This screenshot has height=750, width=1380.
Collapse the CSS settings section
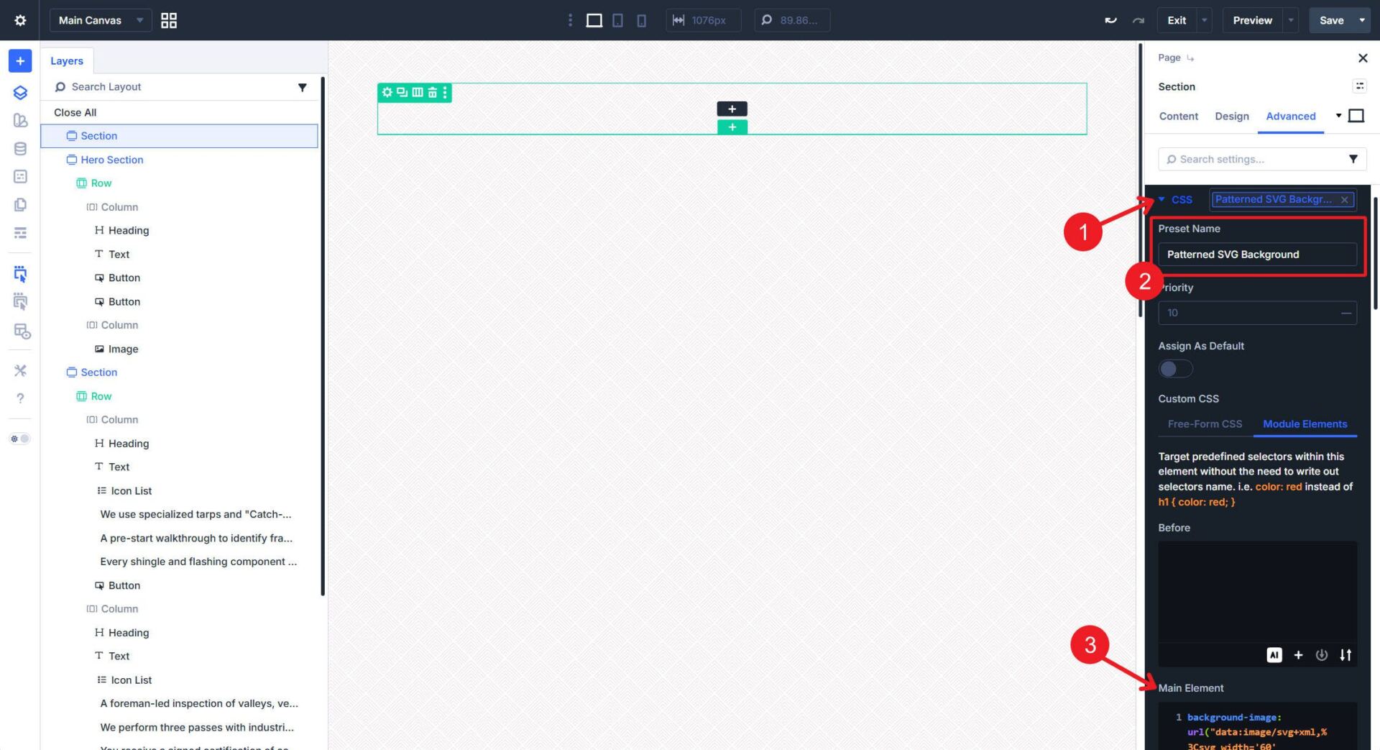1161,199
